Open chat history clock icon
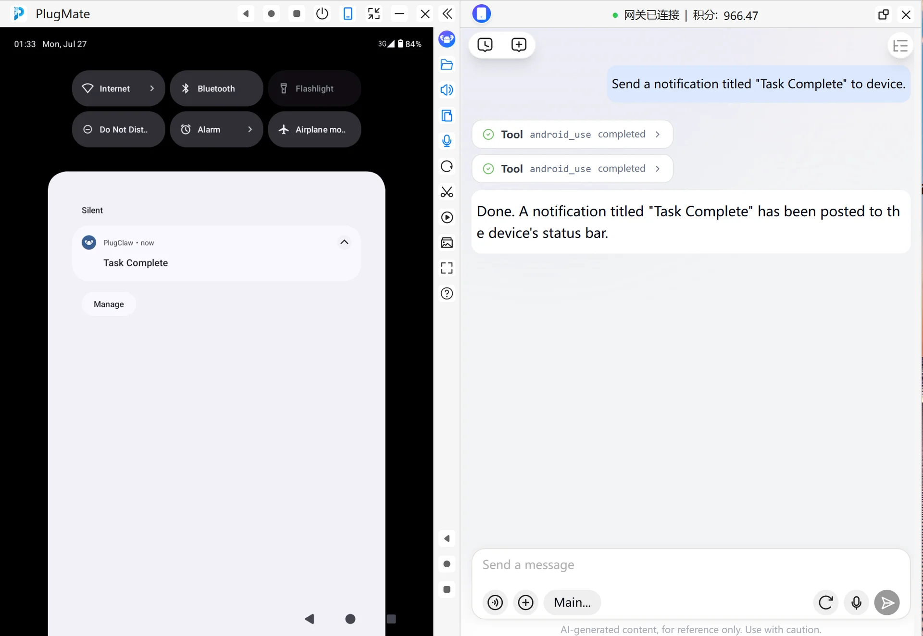 coord(485,45)
